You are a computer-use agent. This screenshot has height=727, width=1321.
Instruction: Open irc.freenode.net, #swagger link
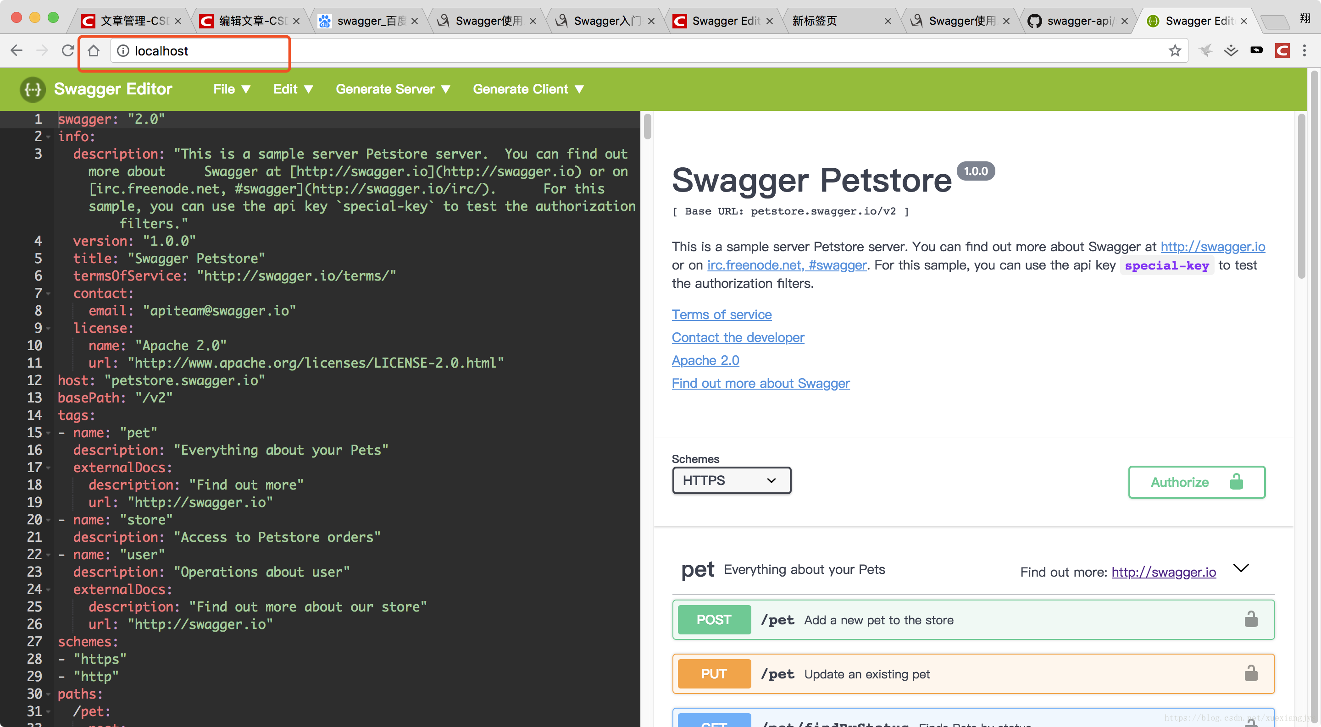pyautogui.click(x=786, y=265)
